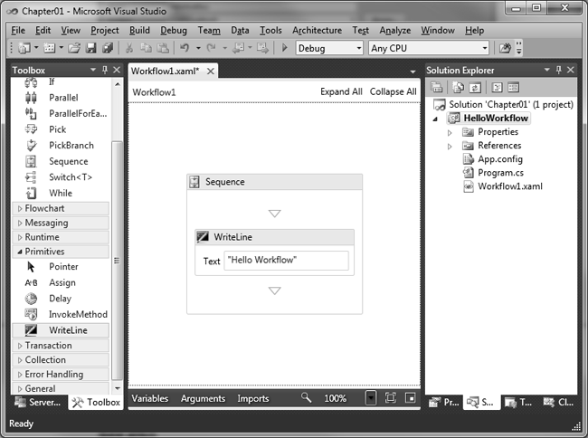
Task: Select the Pick activity in Toolbox
Action: pyautogui.click(x=57, y=129)
